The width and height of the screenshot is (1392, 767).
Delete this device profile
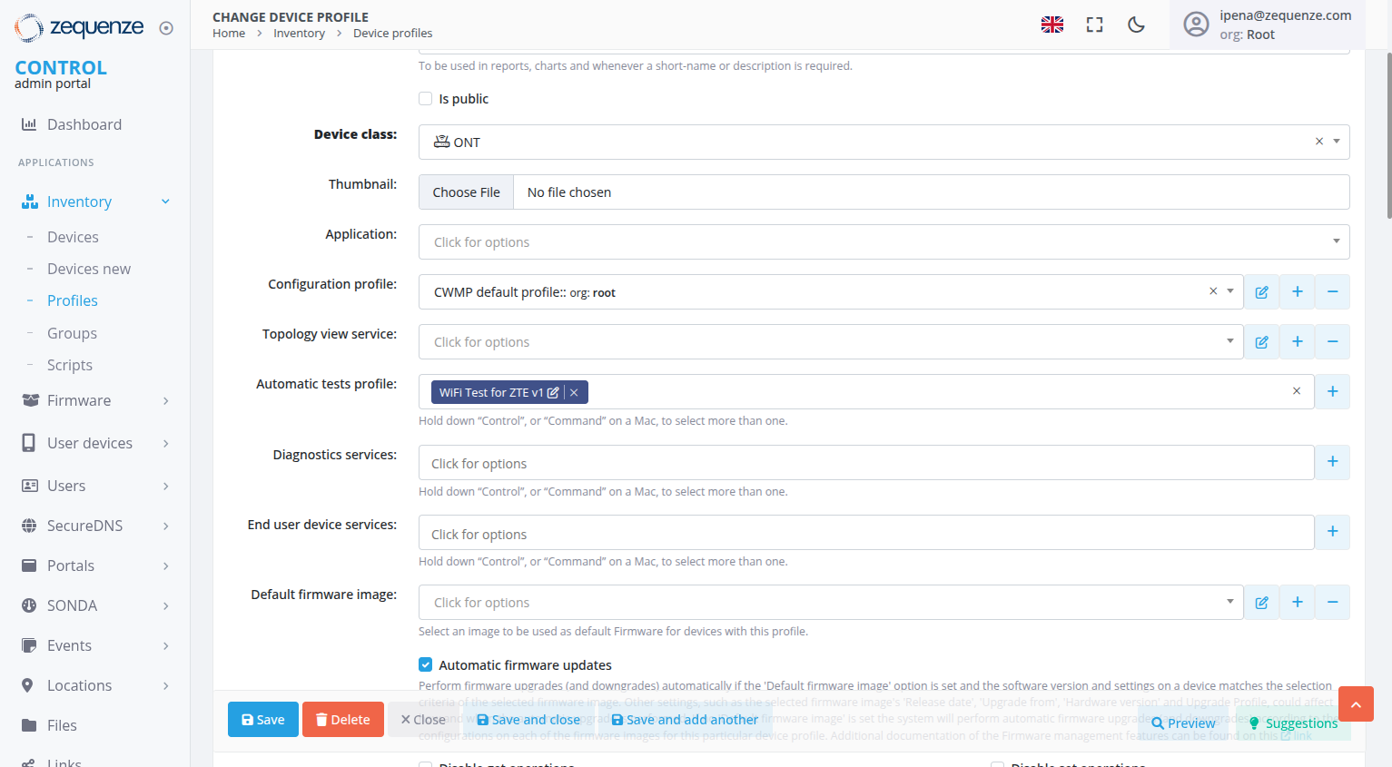coord(342,719)
